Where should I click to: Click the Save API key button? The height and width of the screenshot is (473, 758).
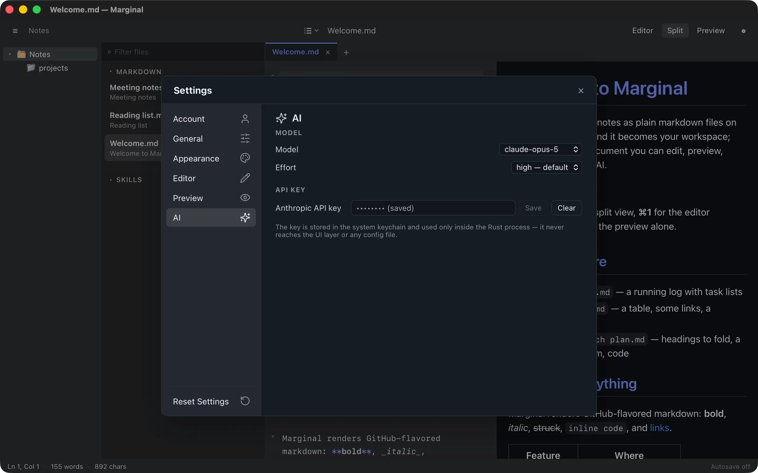pos(533,208)
